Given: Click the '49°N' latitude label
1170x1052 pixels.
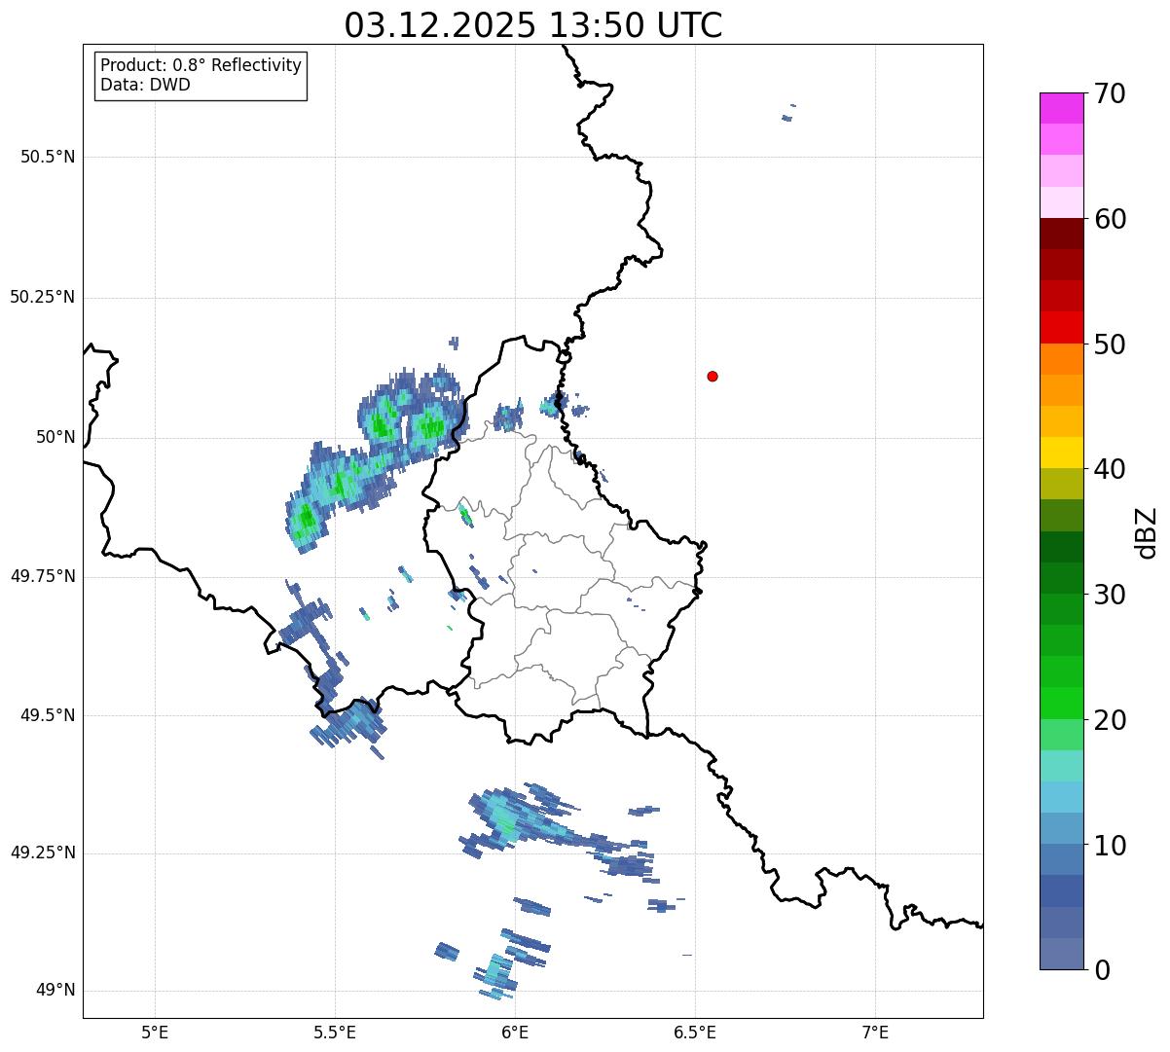Looking at the screenshot, I should (x=55, y=991).
